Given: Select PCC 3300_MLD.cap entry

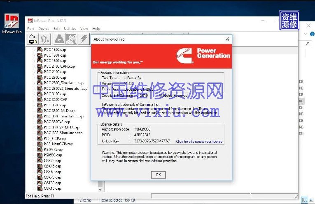Looking at the screenshot, I should (x=59, y=110).
